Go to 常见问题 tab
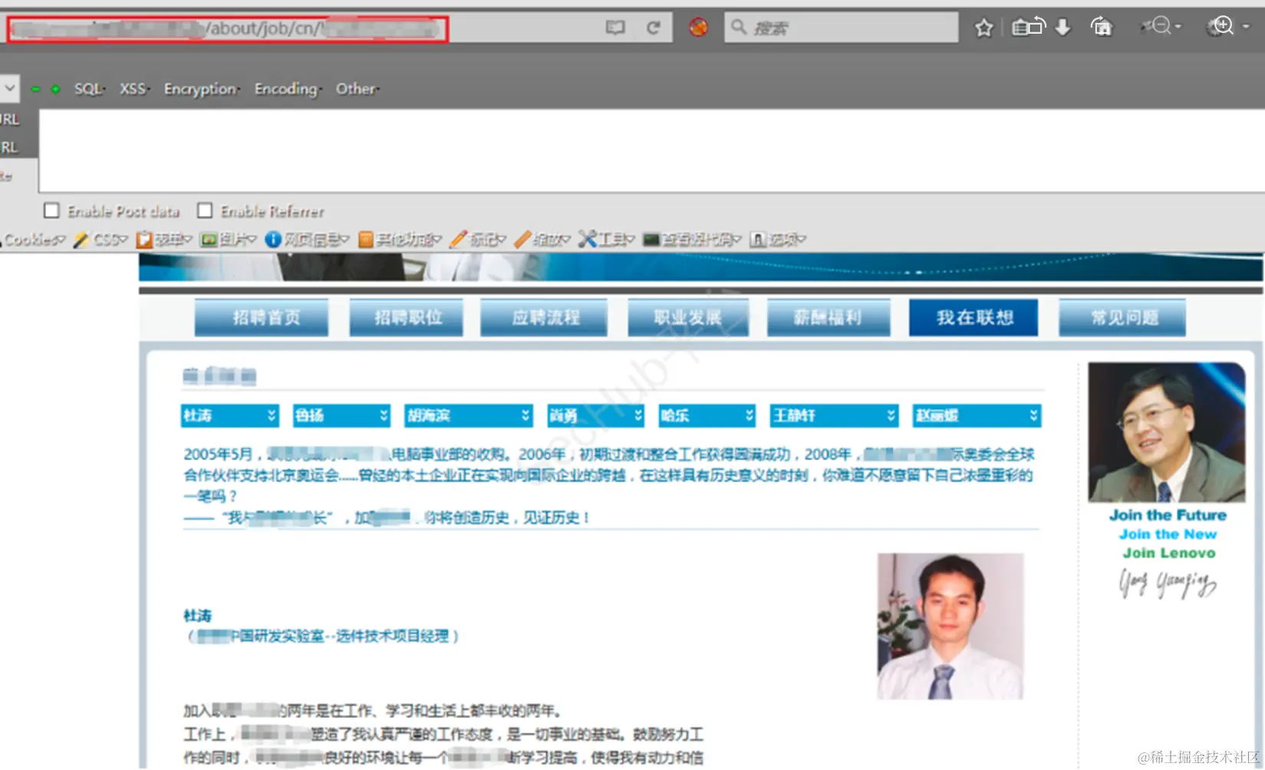Image resolution: width=1265 pixels, height=770 pixels. click(1122, 318)
